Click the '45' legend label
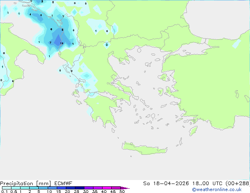The height and width of the screenshot is (193, 250). 113,191
